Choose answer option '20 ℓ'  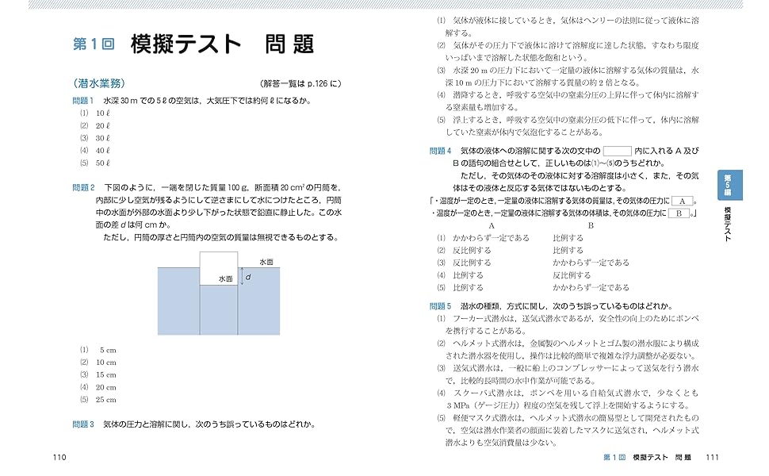103,125
